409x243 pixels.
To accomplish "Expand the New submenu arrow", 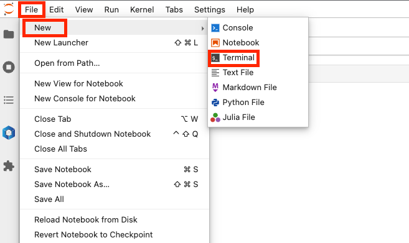I will pos(203,28).
